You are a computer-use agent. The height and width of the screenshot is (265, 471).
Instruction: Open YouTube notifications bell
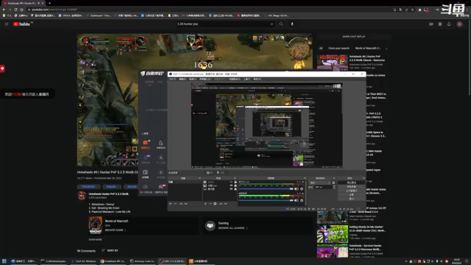click(449, 24)
